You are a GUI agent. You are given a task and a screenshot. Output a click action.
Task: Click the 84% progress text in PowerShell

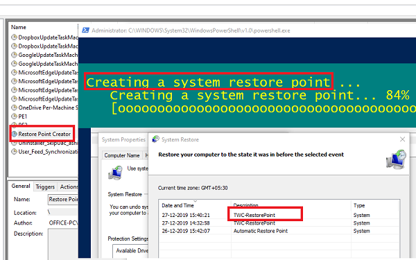coord(397,95)
